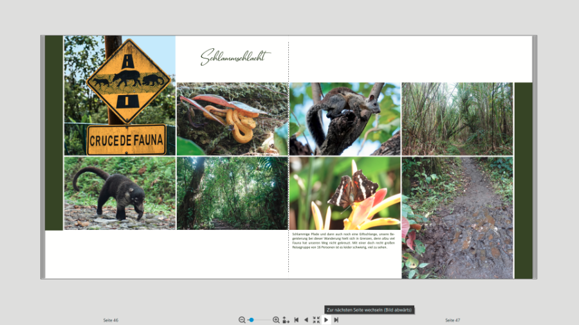Fit the spread to the window
Image resolution: width=579 pixels, height=325 pixels.
point(316,320)
